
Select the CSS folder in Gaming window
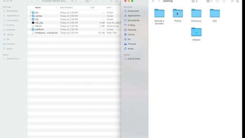tap(215, 13)
